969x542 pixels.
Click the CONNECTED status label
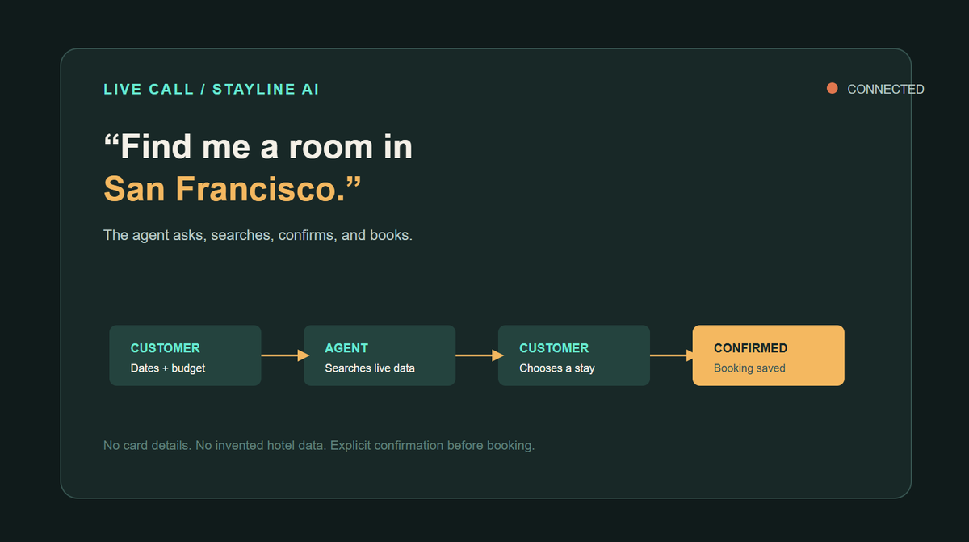pos(886,90)
